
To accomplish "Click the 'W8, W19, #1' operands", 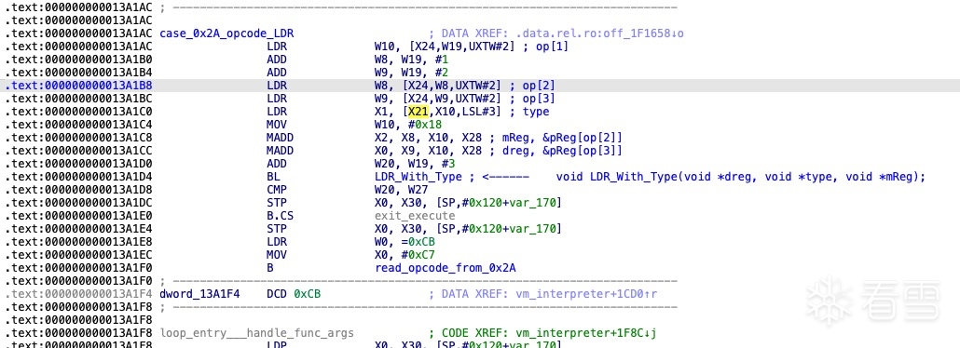I will click(x=411, y=60).
